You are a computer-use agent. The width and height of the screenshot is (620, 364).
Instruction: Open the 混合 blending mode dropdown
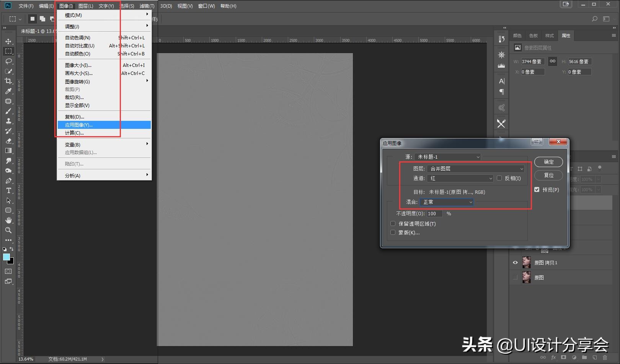(447, 202)
